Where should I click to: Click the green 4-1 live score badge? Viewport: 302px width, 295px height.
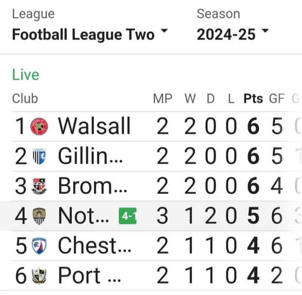pyautogui.click(x=128, y=216)
